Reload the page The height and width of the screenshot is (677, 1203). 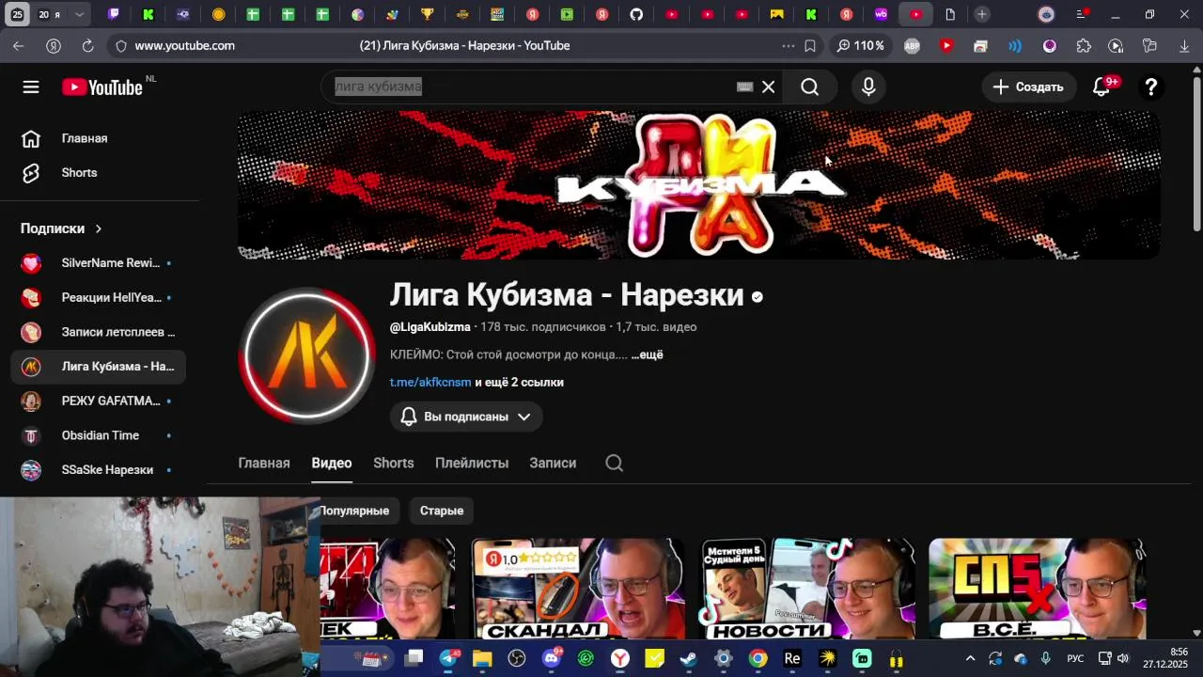87,45
